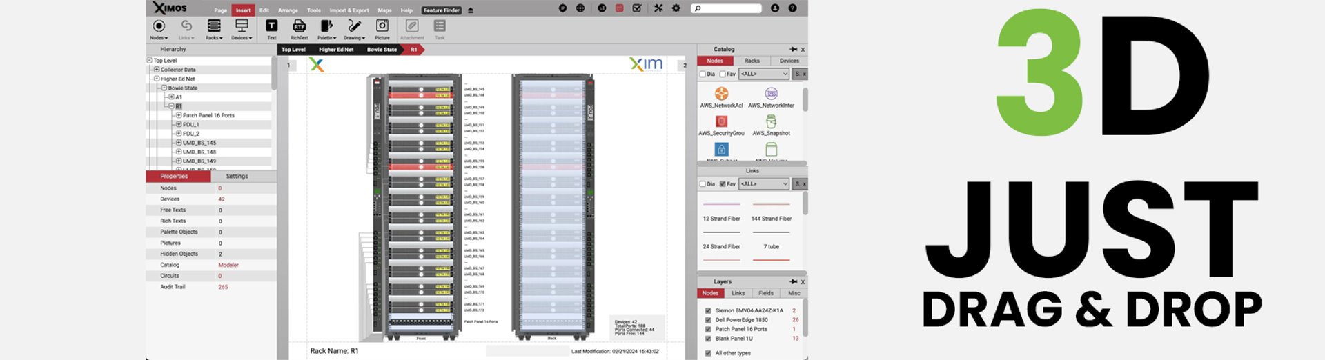
Task: Select UMD_BS_148 in hierarchy
Action: click(x=199, y=152)
